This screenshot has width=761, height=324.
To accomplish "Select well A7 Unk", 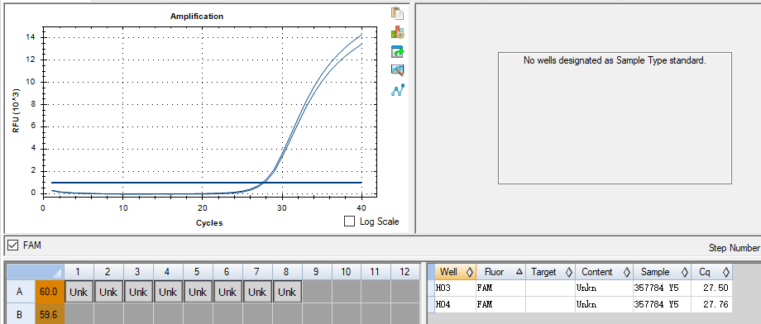I will tap(257, 292).
